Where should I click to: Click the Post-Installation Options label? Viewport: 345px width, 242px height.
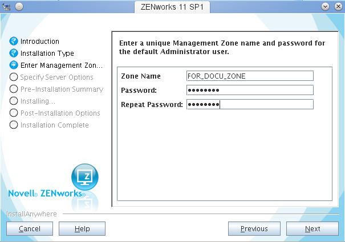60,113
